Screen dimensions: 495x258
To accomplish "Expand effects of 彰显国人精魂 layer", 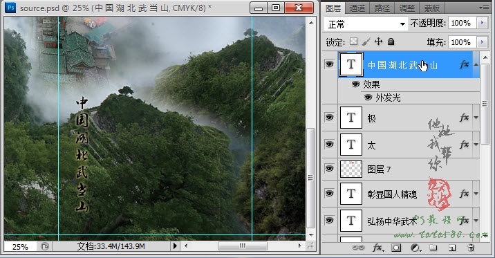I will point(476,194).
